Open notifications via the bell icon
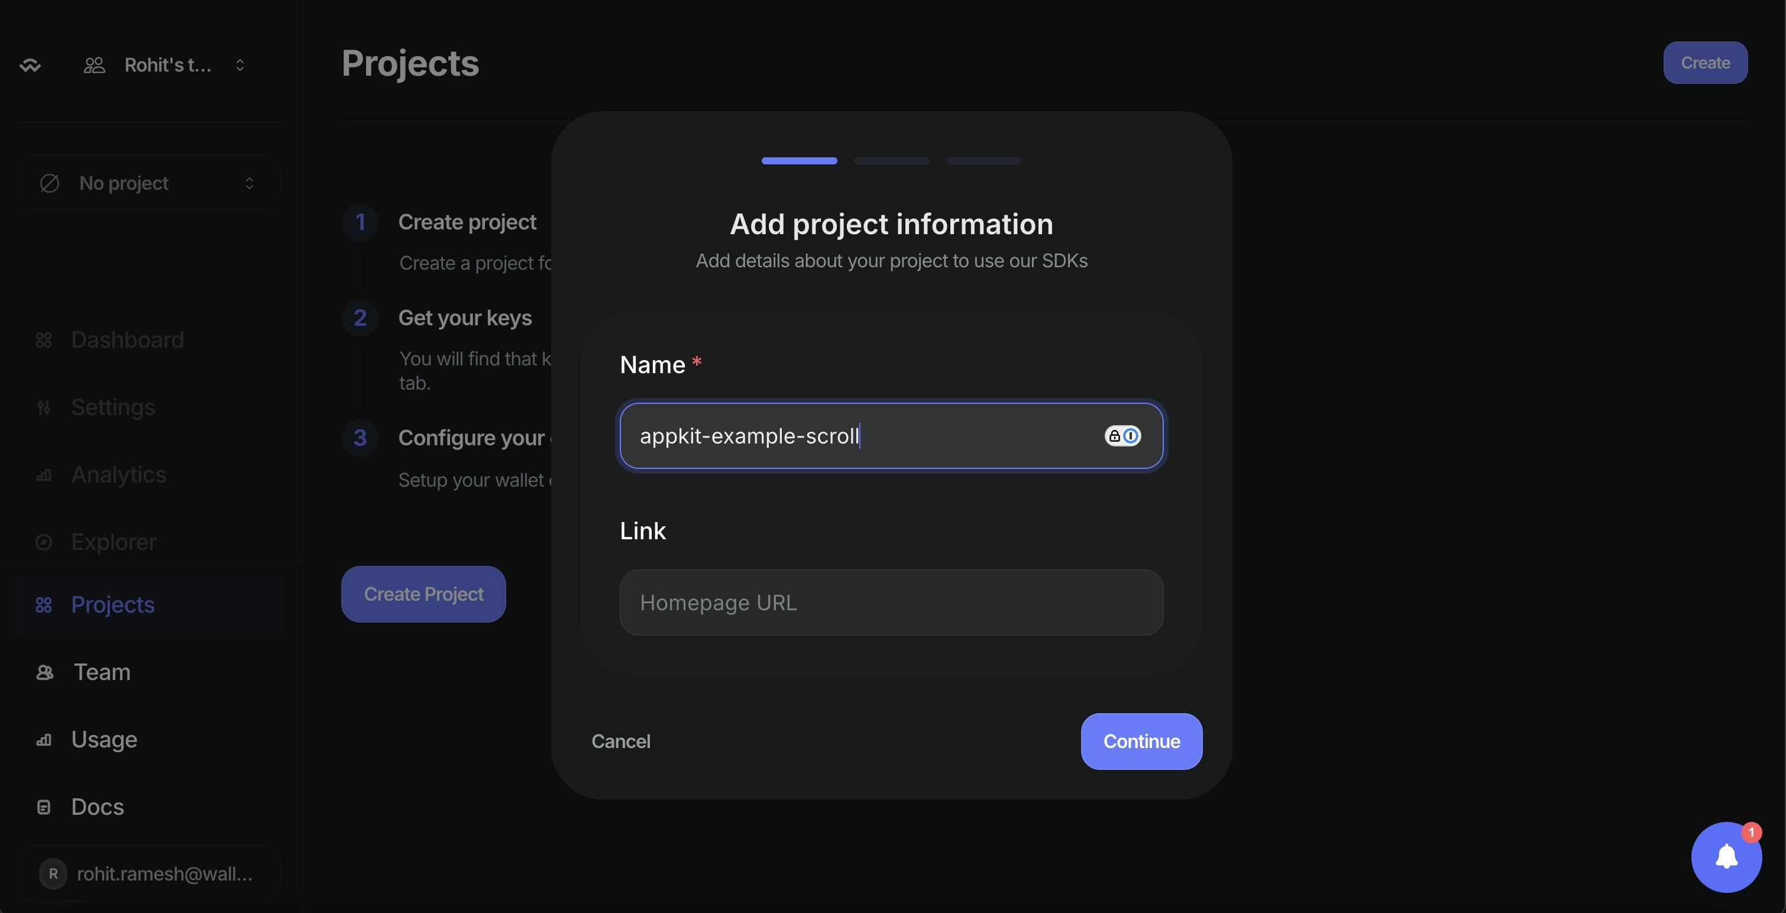The height and width of the screenshot is (913, 1786). coord(1726,857)
